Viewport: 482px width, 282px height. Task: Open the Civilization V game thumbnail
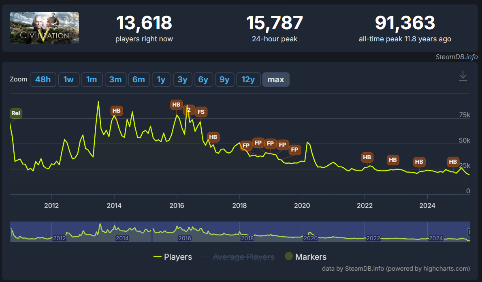coord(44,28)
